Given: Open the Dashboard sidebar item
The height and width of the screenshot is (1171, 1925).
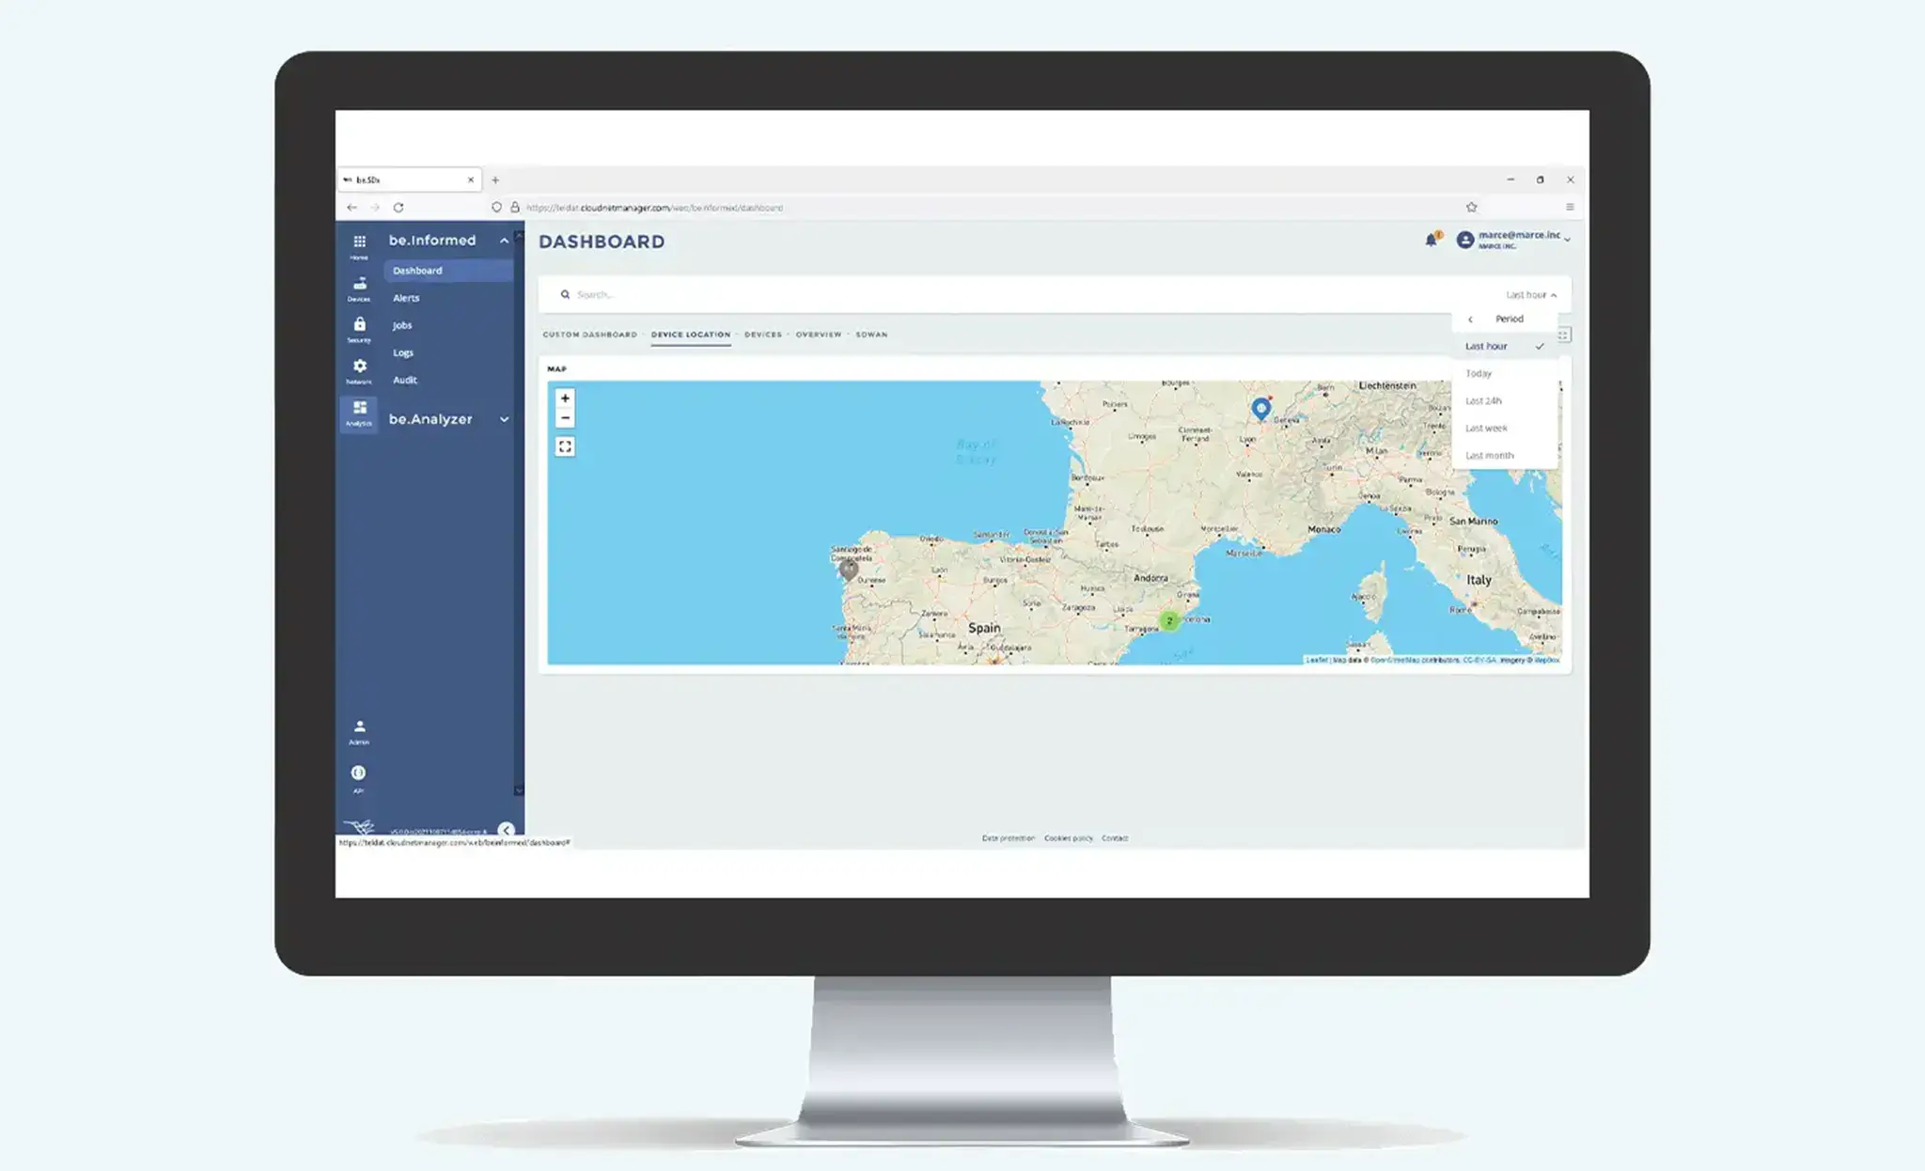Looking at the screenshot, I should pos(448,271).
